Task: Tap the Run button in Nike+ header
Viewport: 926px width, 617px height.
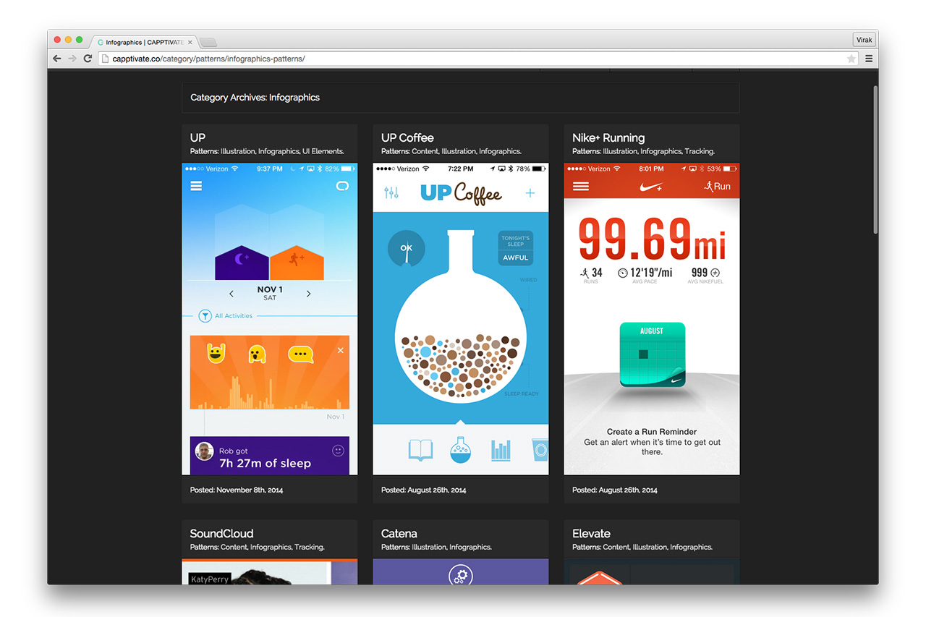Action: click(717, 187)
